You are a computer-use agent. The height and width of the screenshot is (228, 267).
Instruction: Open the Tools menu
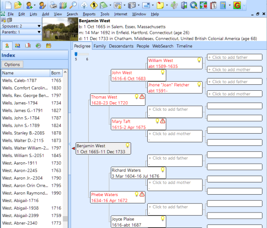[x=105, y=14]
